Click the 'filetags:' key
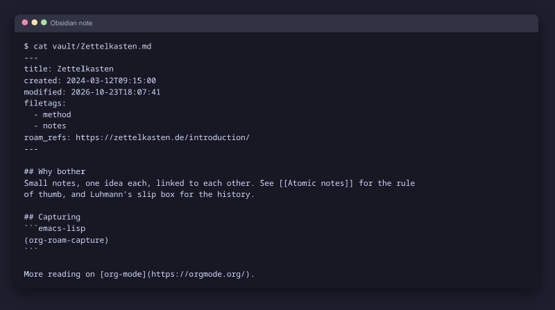Screen dimensions: 555x310 tap(45, 103)
